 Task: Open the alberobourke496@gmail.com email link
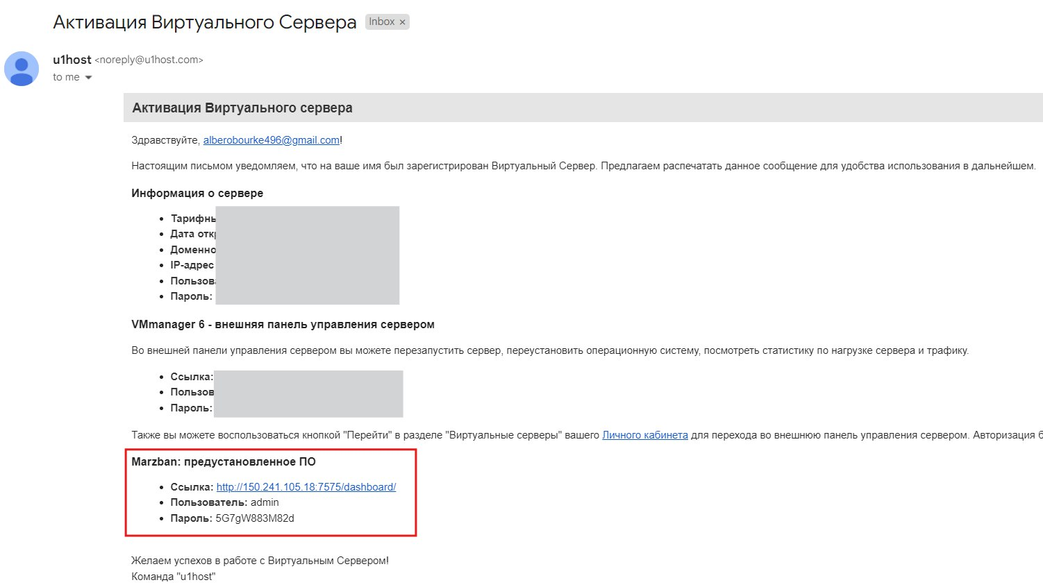[x=271, y=140]
